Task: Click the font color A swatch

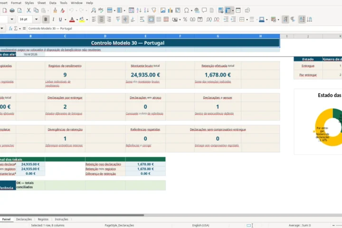Action: 72,19
